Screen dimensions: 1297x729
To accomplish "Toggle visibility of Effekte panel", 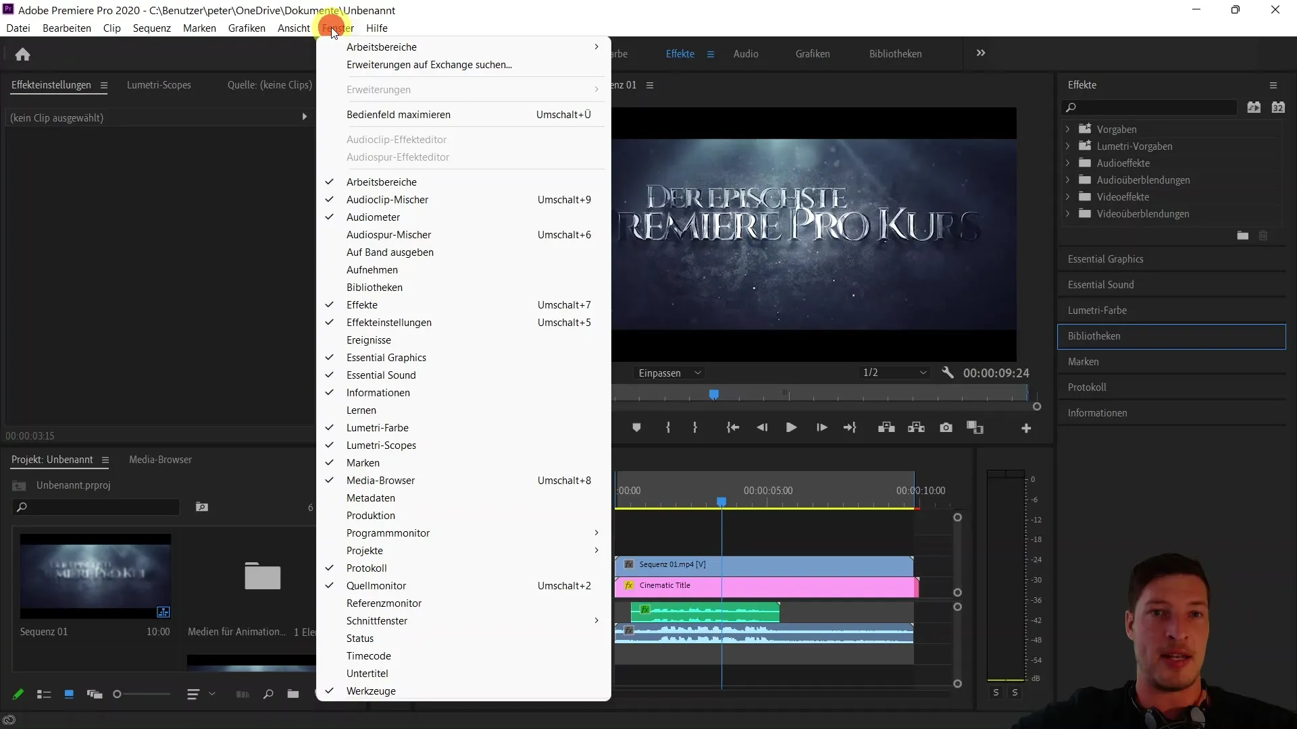I will click(361, 304).
